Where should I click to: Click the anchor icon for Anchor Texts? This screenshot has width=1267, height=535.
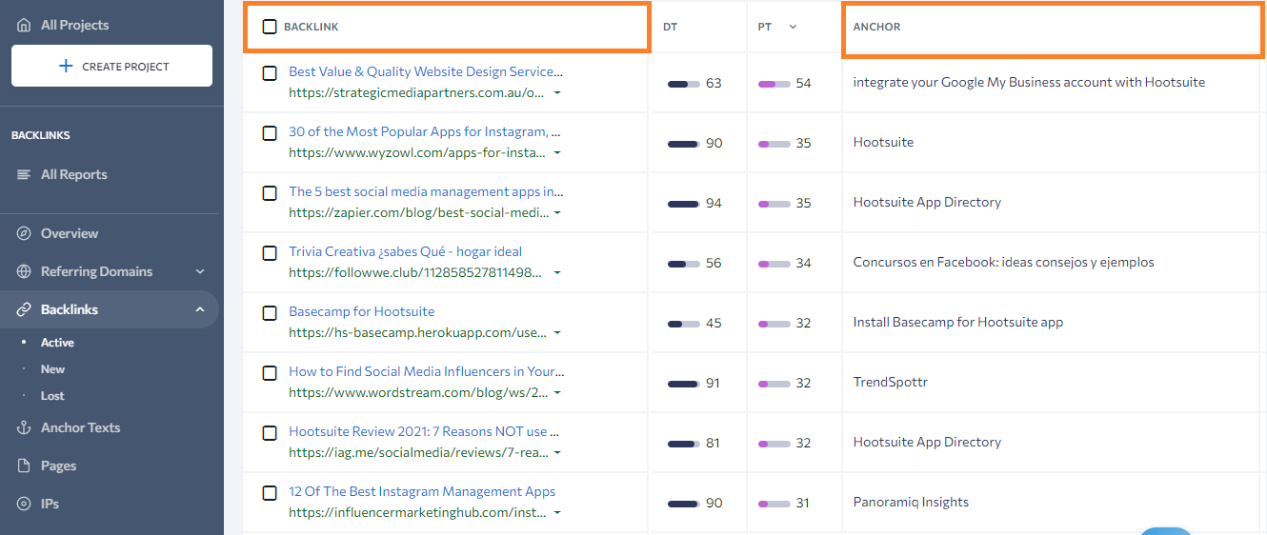coord(24,427)
